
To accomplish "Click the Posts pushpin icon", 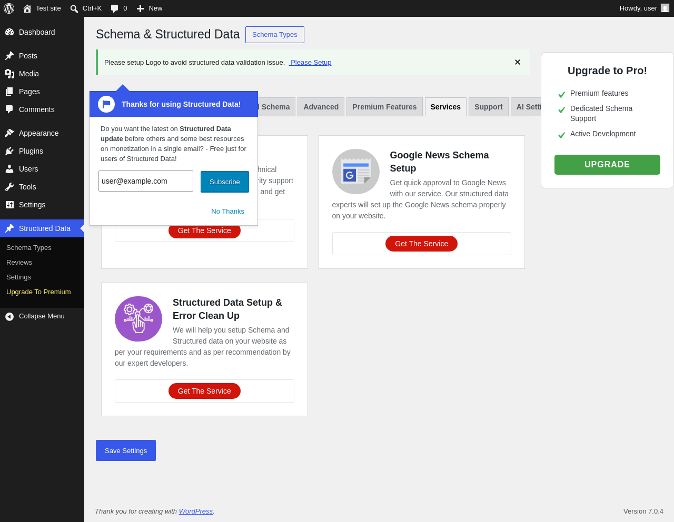I will pos(9,56).
